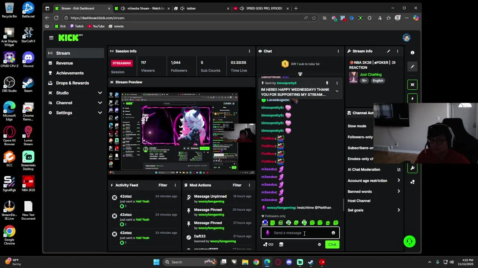Unpin the pinned chat message via pin icon
The width and height of the screenshot is (478, 268).
tap(327, 83)
